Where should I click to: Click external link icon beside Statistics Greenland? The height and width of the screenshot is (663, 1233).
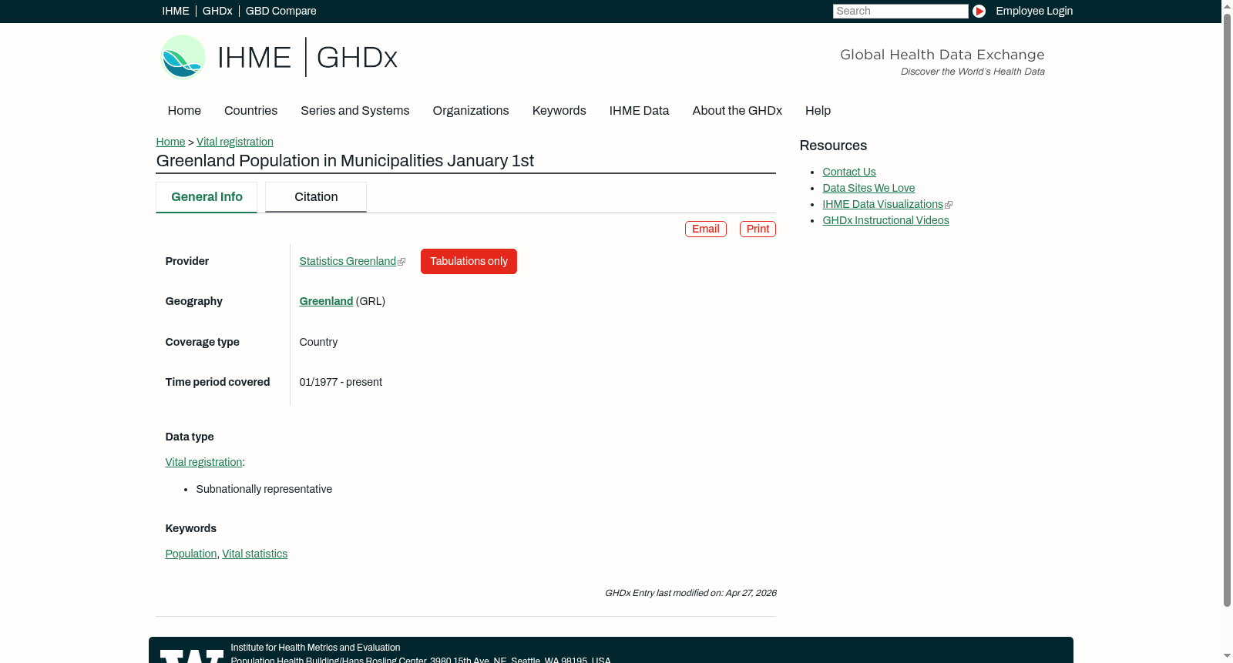point(401,262)
